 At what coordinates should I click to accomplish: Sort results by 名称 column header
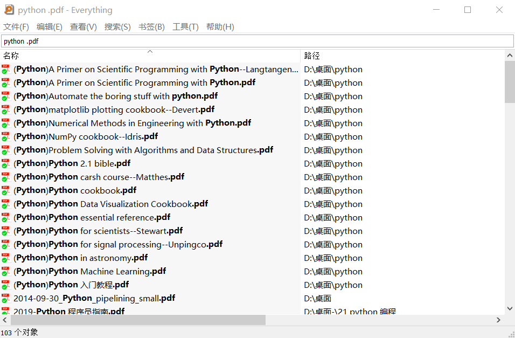click(x=11, y=56)
